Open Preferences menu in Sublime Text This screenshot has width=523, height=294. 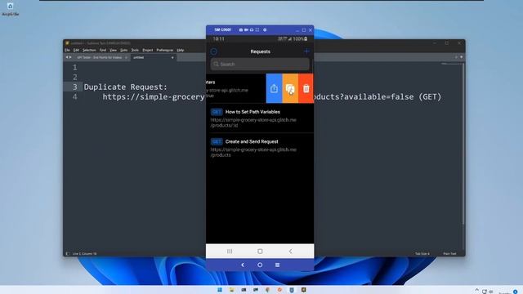pos(165,50)
